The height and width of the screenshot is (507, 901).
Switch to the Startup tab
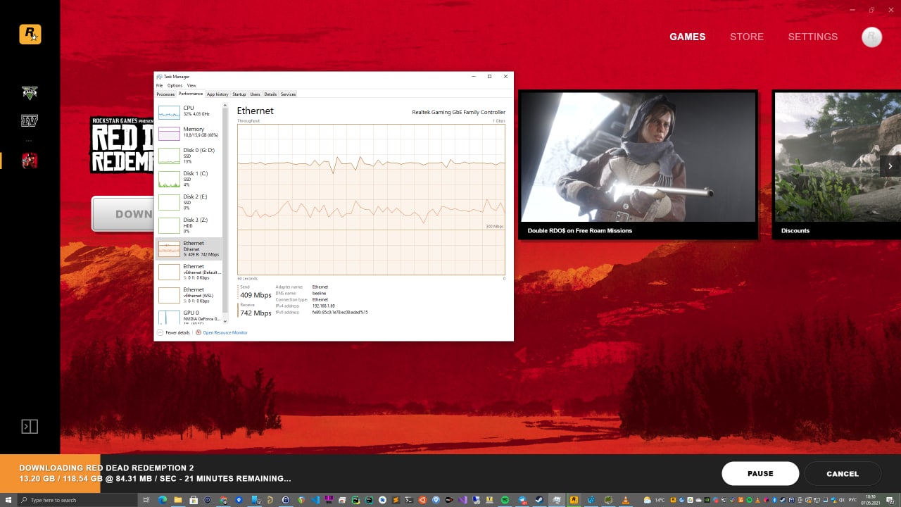tap(239, 94)
